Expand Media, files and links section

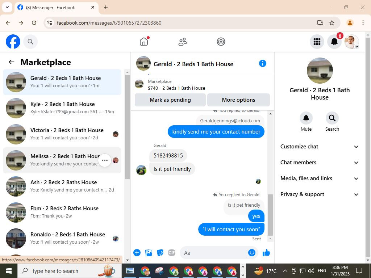(320, 178)
